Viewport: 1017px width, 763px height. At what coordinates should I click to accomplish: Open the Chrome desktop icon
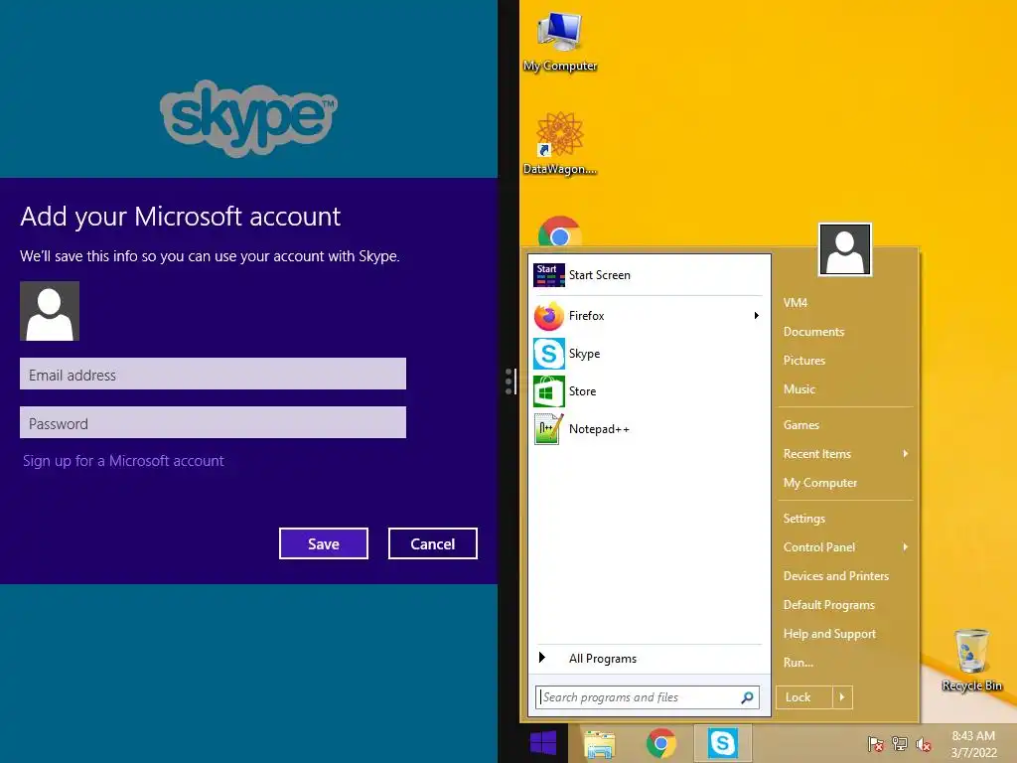[559, 231]
